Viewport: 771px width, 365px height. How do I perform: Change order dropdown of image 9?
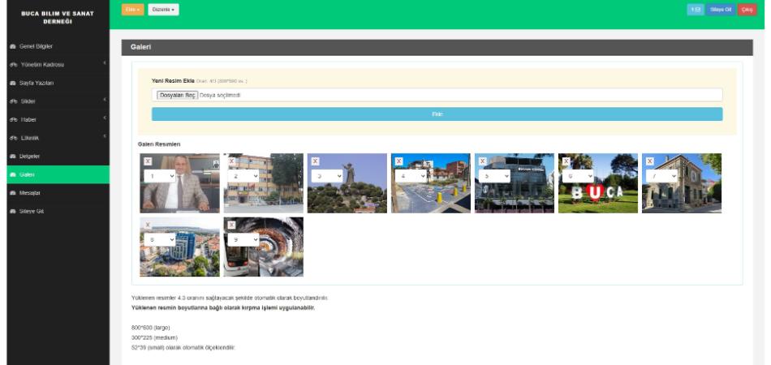tap(243, 240)
